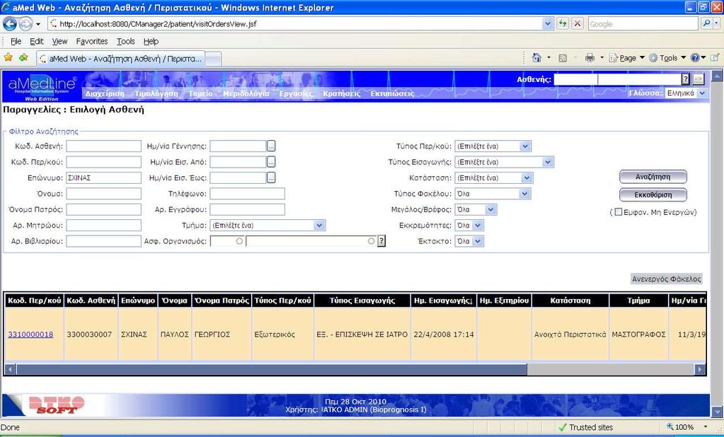Click the Επώνυμο field containing ΣΧΙΝΑΣ
The image size is (724, 437).
(x=103, y=177)
